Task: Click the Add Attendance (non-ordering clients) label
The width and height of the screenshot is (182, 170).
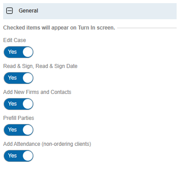Action: [x=47, y=144]
